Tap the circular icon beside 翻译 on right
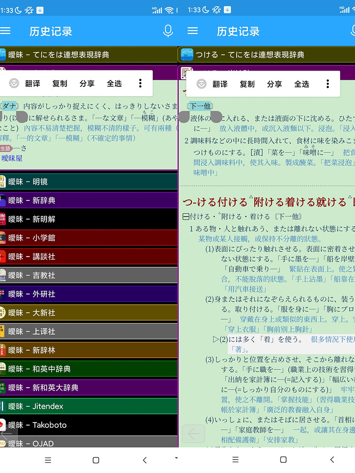Screen dimensions: 355x473 coord(201,84)
